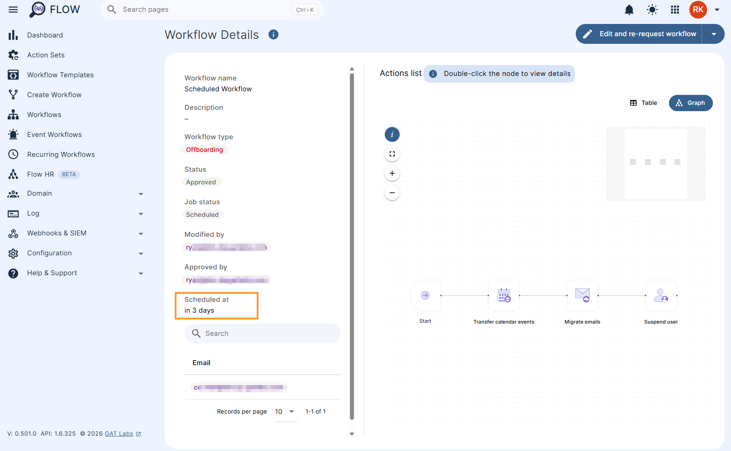Open Dashboard from sidebar
The image size is (731, 451).
tap(45, 35)
